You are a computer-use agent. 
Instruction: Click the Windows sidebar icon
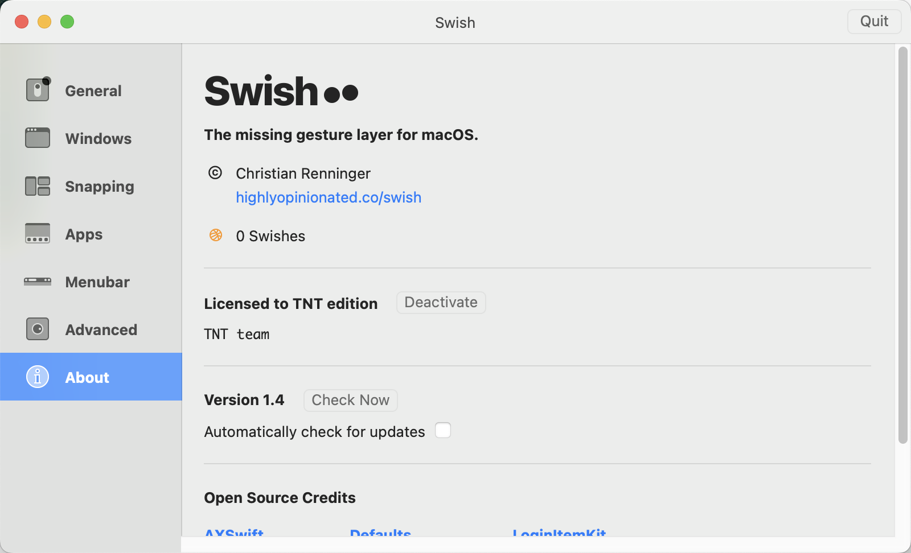coord(38,138)
